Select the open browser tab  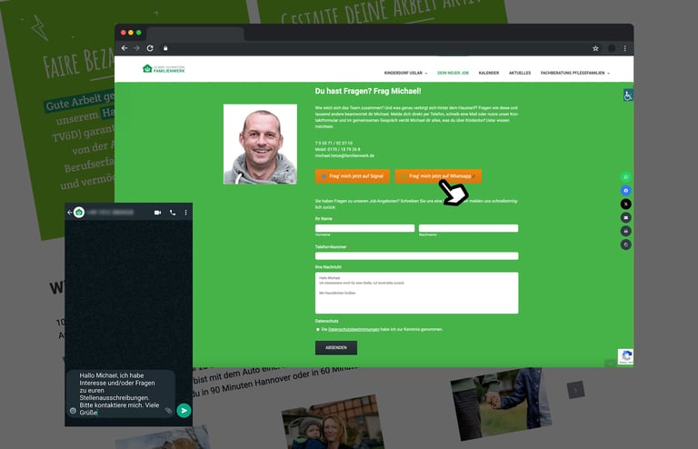[x=195, y=34]
